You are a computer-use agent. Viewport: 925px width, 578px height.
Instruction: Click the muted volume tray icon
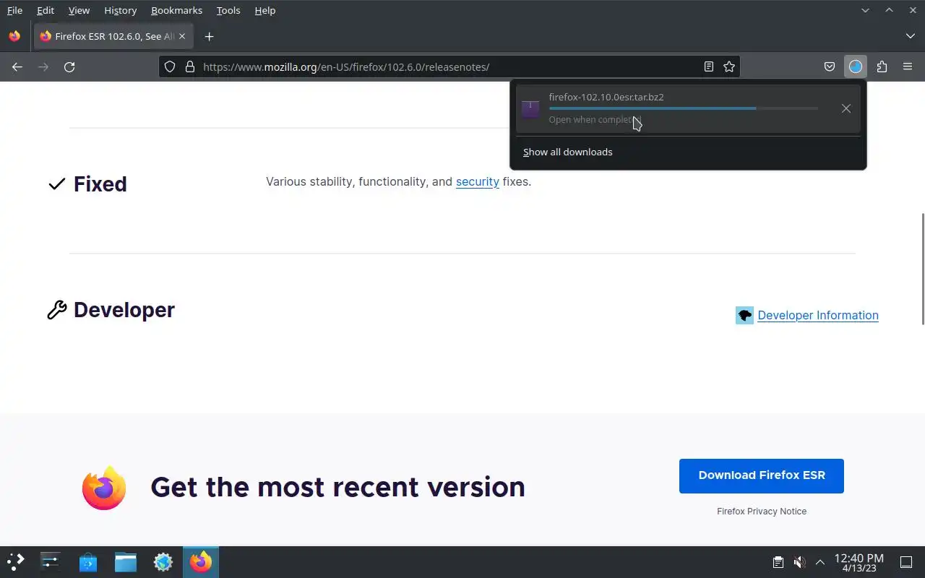tap(799, 562)
